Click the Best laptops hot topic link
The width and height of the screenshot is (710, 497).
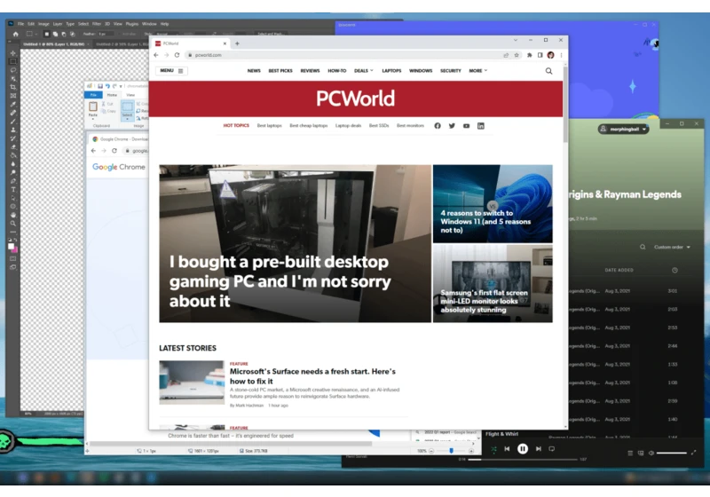tap(270, 126)
